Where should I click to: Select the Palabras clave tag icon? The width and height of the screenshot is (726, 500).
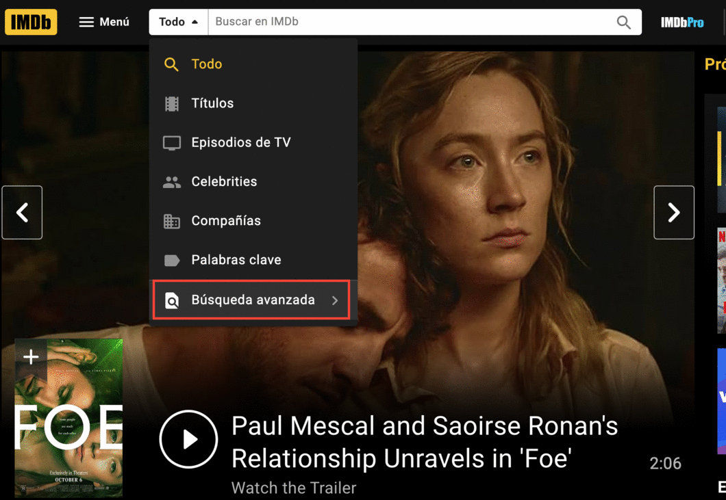pyautogui.click(x=172, y=261)
